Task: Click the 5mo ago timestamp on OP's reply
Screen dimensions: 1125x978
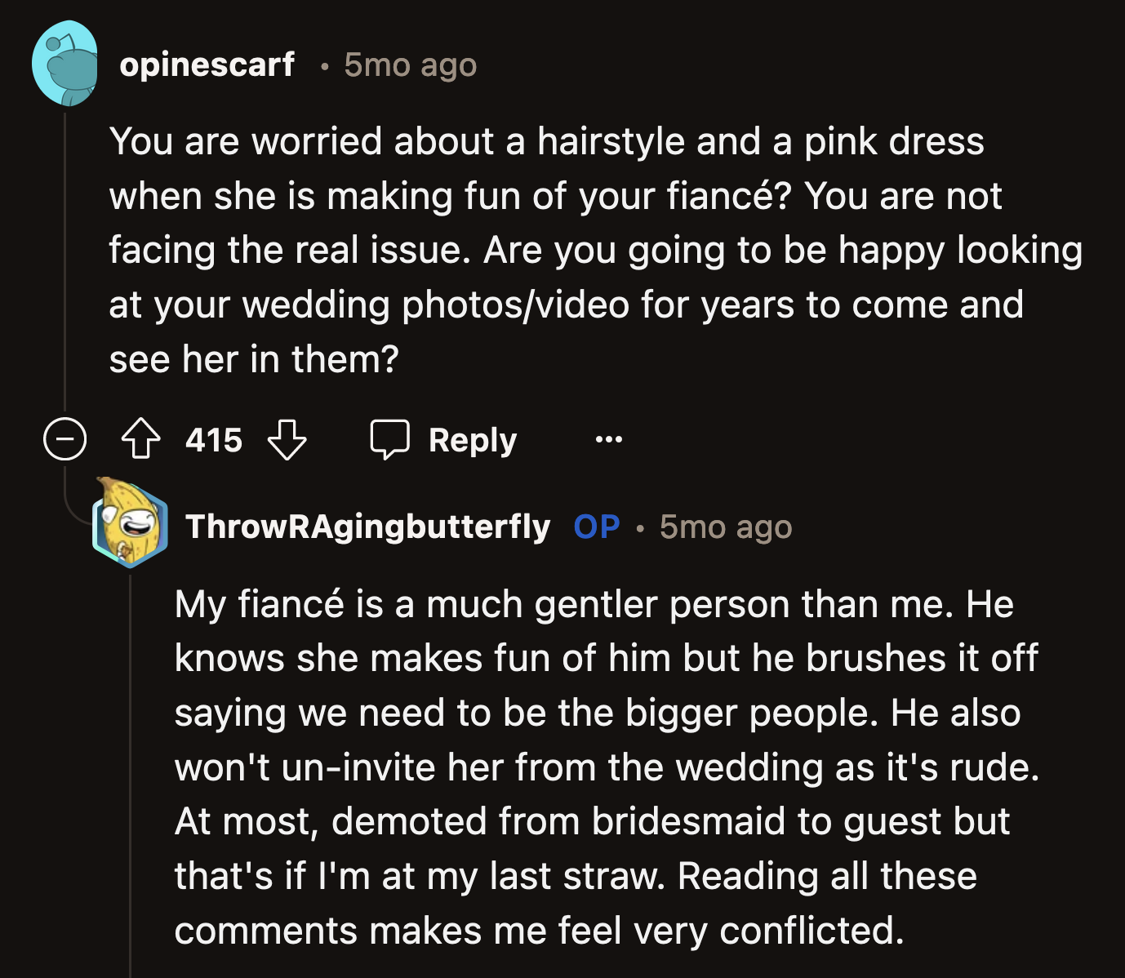Action: (725, 527)
